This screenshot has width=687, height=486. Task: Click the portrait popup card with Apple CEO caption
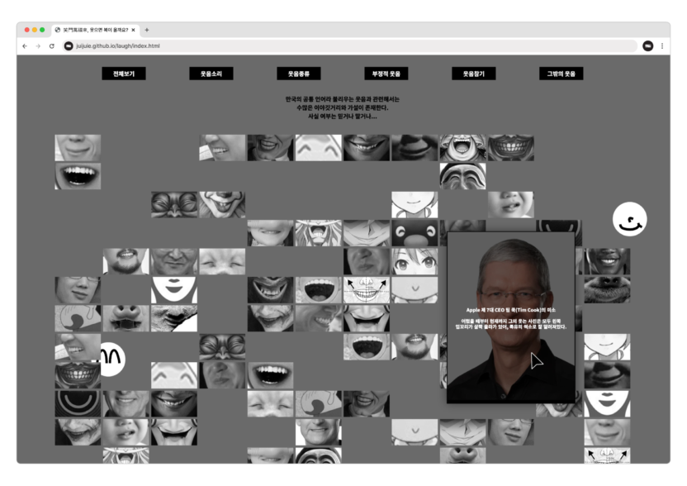coord(510,317)
